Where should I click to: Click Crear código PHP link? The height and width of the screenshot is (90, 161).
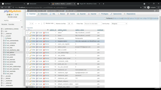pyautogui.click(x=144, y=18)
